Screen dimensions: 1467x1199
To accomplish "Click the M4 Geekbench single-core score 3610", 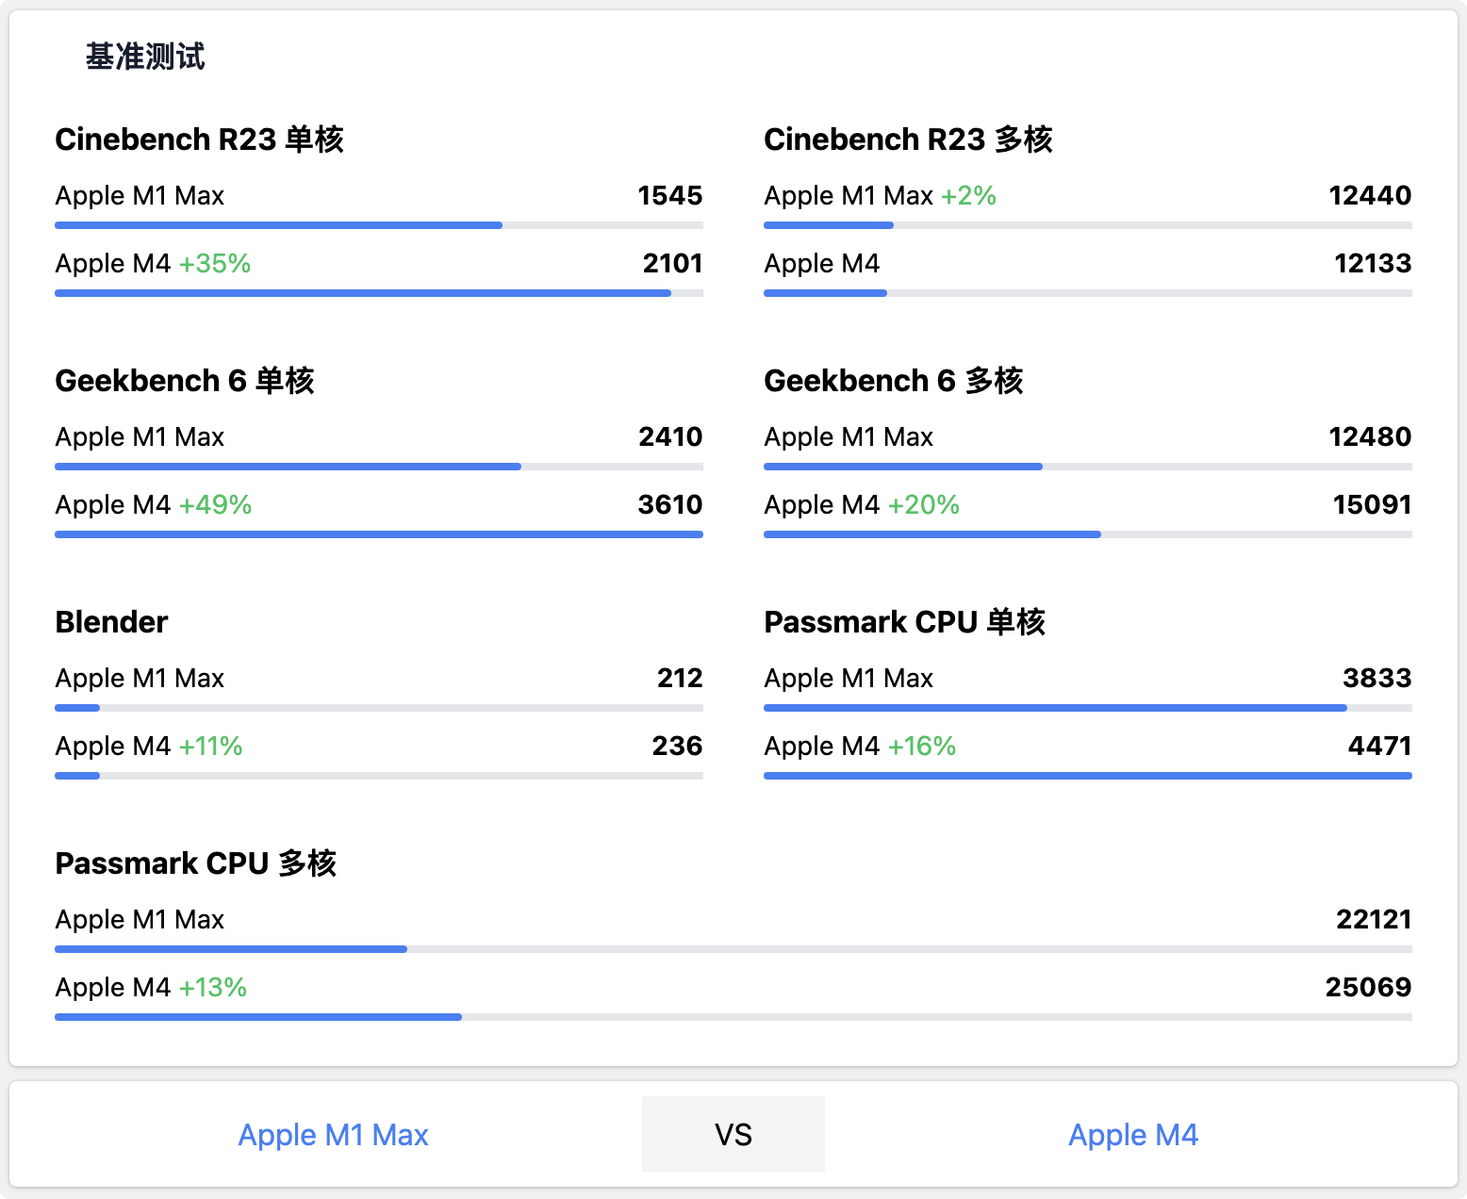I will (669, 505).
